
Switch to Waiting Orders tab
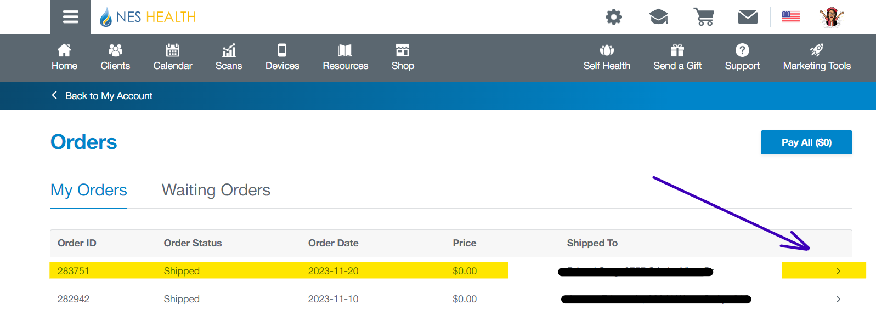(x=216, y=190)
